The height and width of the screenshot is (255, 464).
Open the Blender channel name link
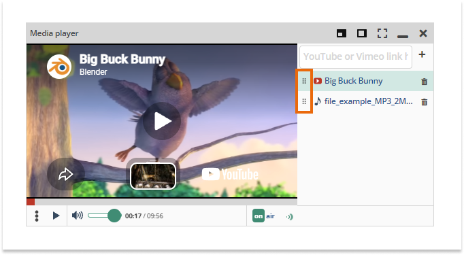click(x=93, y=72)
